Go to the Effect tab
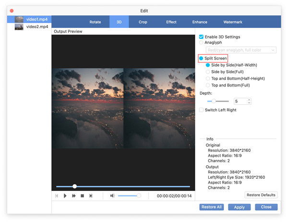The height and width of the screenshot is (222, 288). 171,22
